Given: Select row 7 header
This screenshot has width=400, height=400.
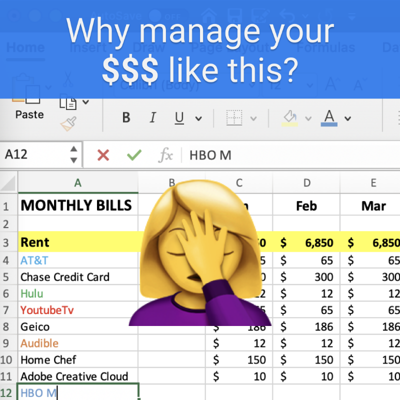Looking at the screenshot, I should 8,310.
